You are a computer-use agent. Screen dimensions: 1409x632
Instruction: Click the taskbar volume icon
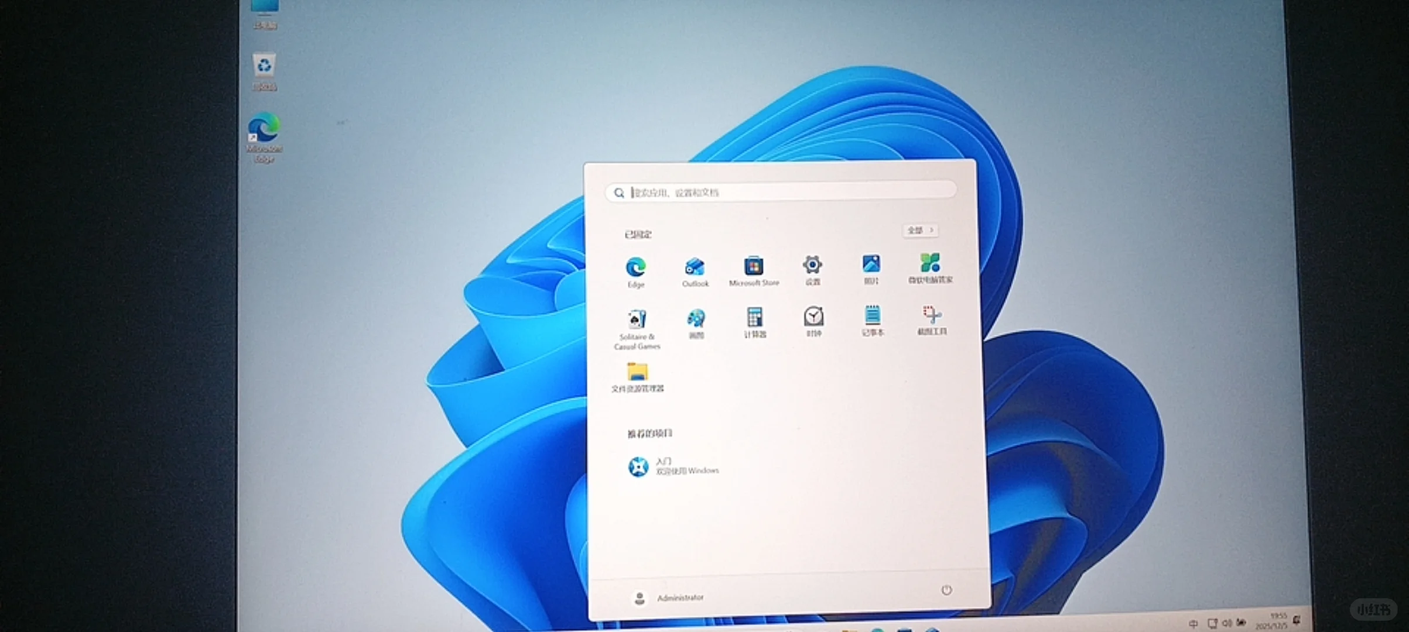1226,623
